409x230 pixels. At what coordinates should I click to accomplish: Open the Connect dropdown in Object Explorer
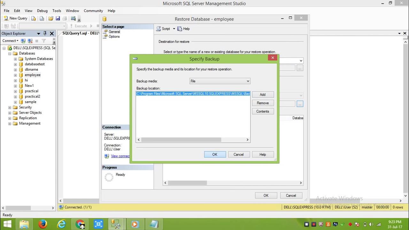(10, 41)
